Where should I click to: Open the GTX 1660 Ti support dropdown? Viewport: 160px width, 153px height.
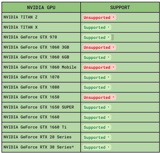[97, 127]
